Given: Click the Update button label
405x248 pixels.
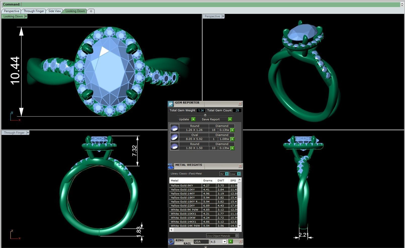Looking at the screenshot, I should 184,119.
